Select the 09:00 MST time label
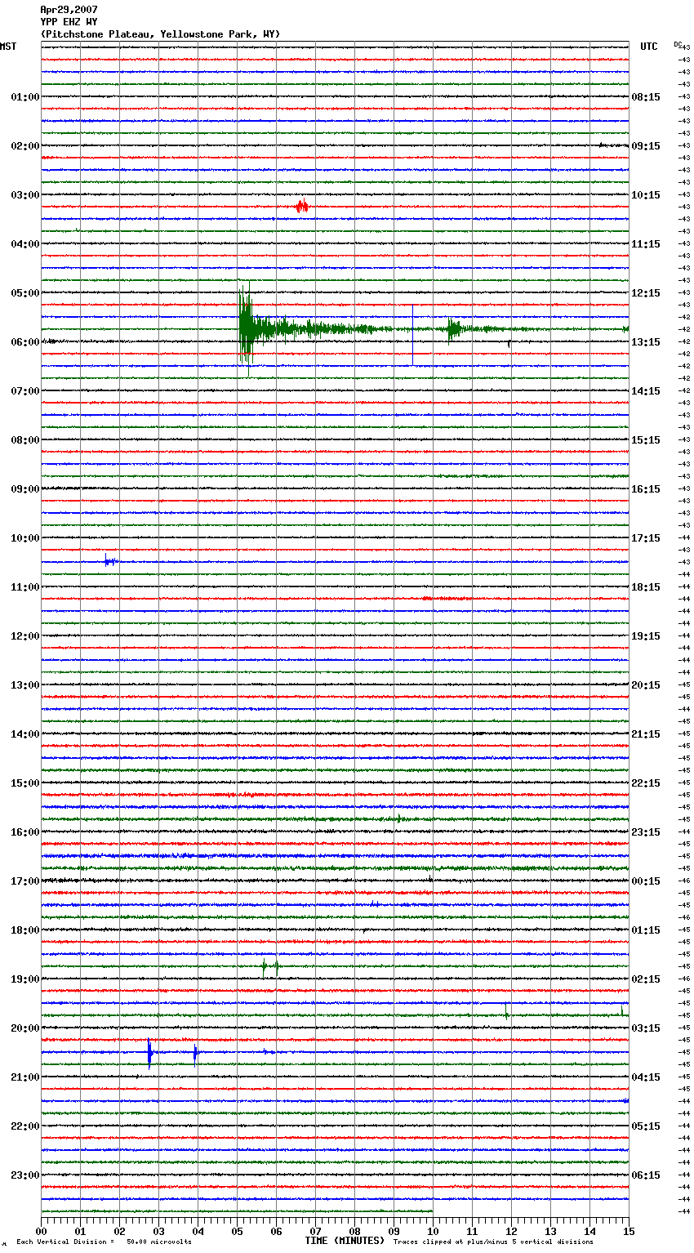The width and height of the screenshot is (694, 1253). pyautogui.click(x=25, y=489)
